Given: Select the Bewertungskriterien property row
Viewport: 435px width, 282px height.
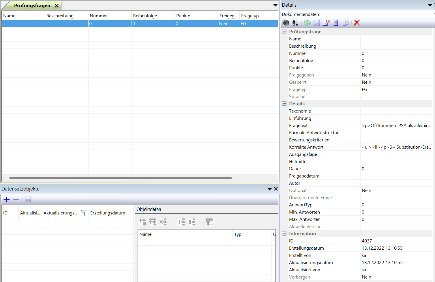Looking at the screenshot, I should pos(360,140).
